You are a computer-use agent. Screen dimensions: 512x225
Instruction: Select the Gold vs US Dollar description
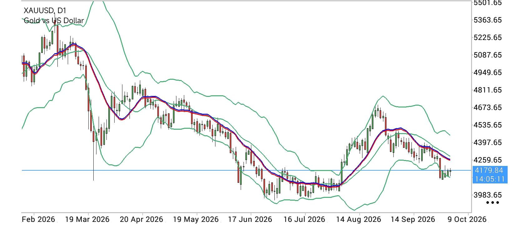pyautogui.click(x=54, y=21)
